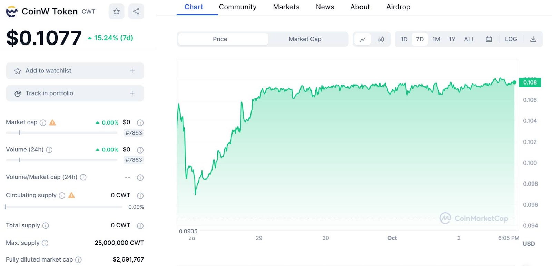552x266 pixels.
Task: Click info icon next to Total supply 0 CWT
Action: (140, 226)
